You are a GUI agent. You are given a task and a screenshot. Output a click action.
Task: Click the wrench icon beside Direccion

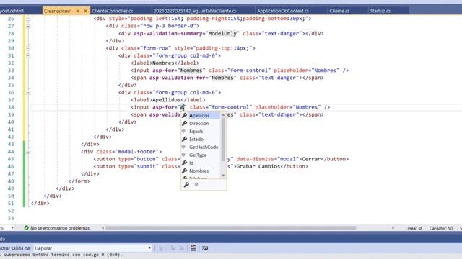click(185, 123)
